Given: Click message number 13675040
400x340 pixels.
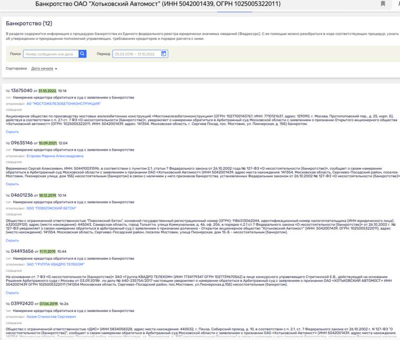Looking at the screenshot, I should coord(21,91).
